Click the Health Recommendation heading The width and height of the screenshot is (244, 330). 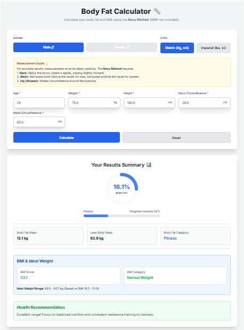40,307
